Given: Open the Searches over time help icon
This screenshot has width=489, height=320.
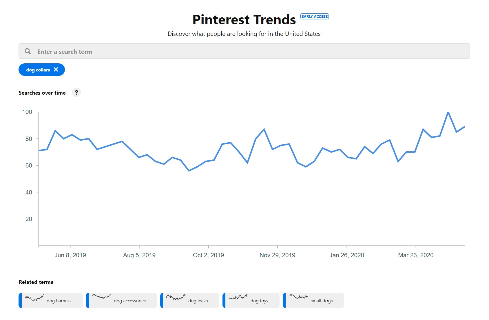Looking at the screenshot, I should coord(76,93).
